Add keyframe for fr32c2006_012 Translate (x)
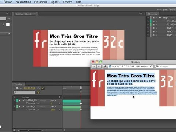 click(x=60, y=103)
